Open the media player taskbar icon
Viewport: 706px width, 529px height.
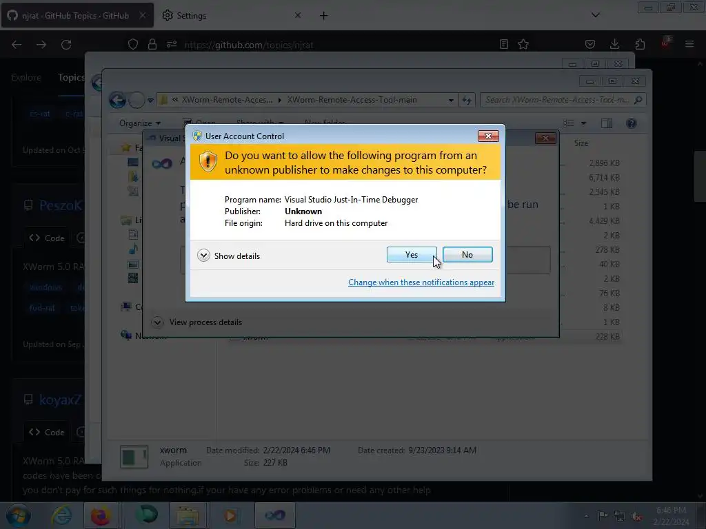click(230, 515)
